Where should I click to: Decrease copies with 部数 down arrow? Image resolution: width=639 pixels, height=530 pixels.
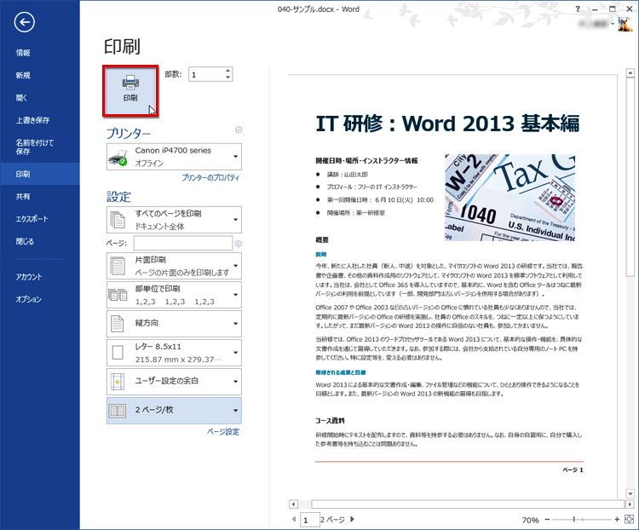[x=227, y=78]
